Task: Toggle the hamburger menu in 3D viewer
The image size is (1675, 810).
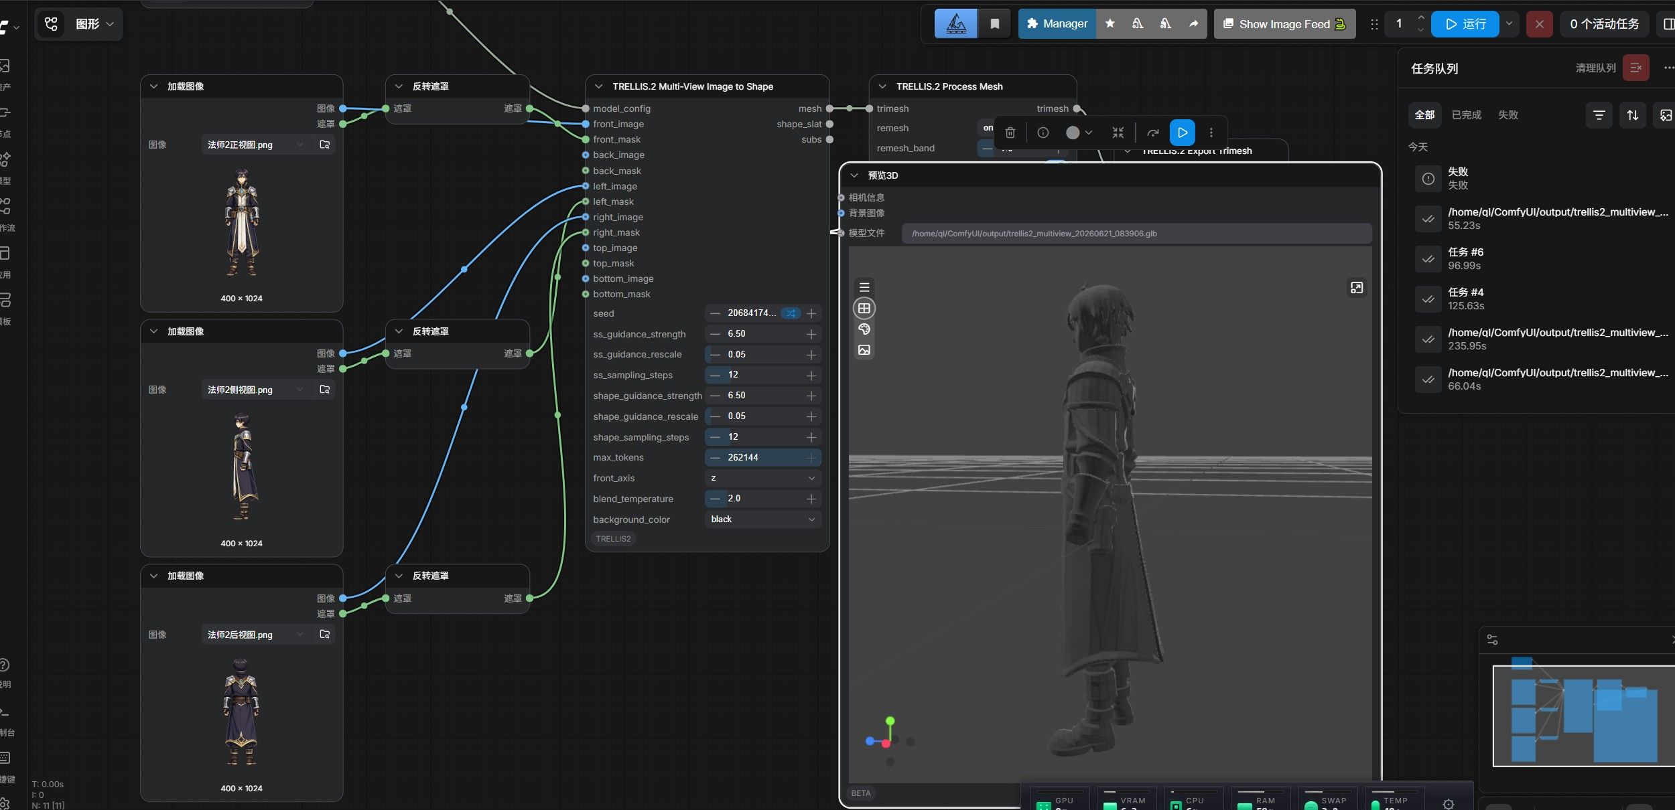Action: tap(864, 287)
